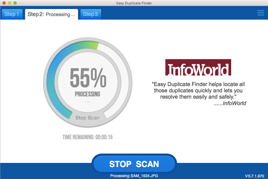Click the ......InfoWorld quote attribution
268x179 pixels.
coord(230,103)
